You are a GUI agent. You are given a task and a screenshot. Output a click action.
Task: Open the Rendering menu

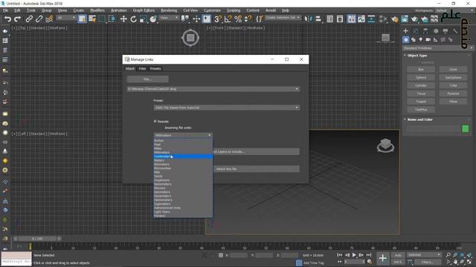[169, 10]
